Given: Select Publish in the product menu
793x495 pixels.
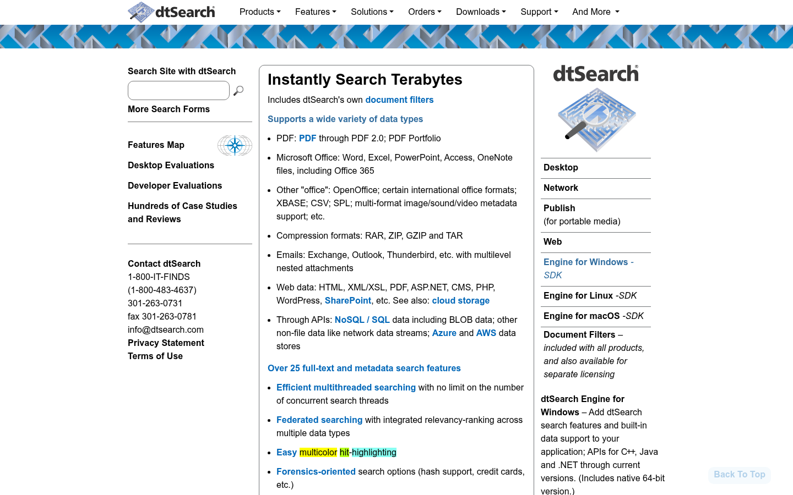Looking at the screenshot, I should click(560, 208).
